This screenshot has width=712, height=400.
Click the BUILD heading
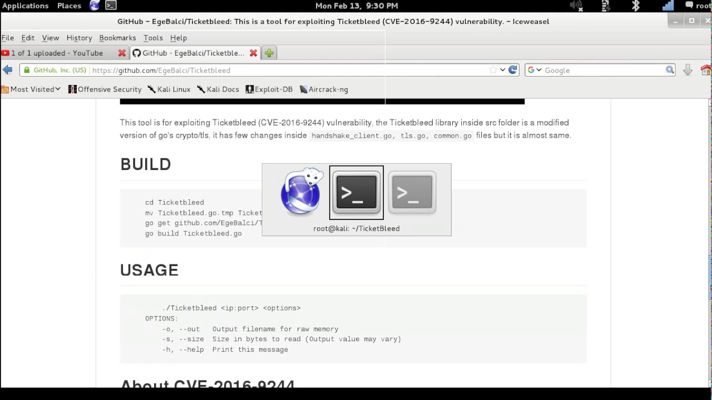point(146,164)
